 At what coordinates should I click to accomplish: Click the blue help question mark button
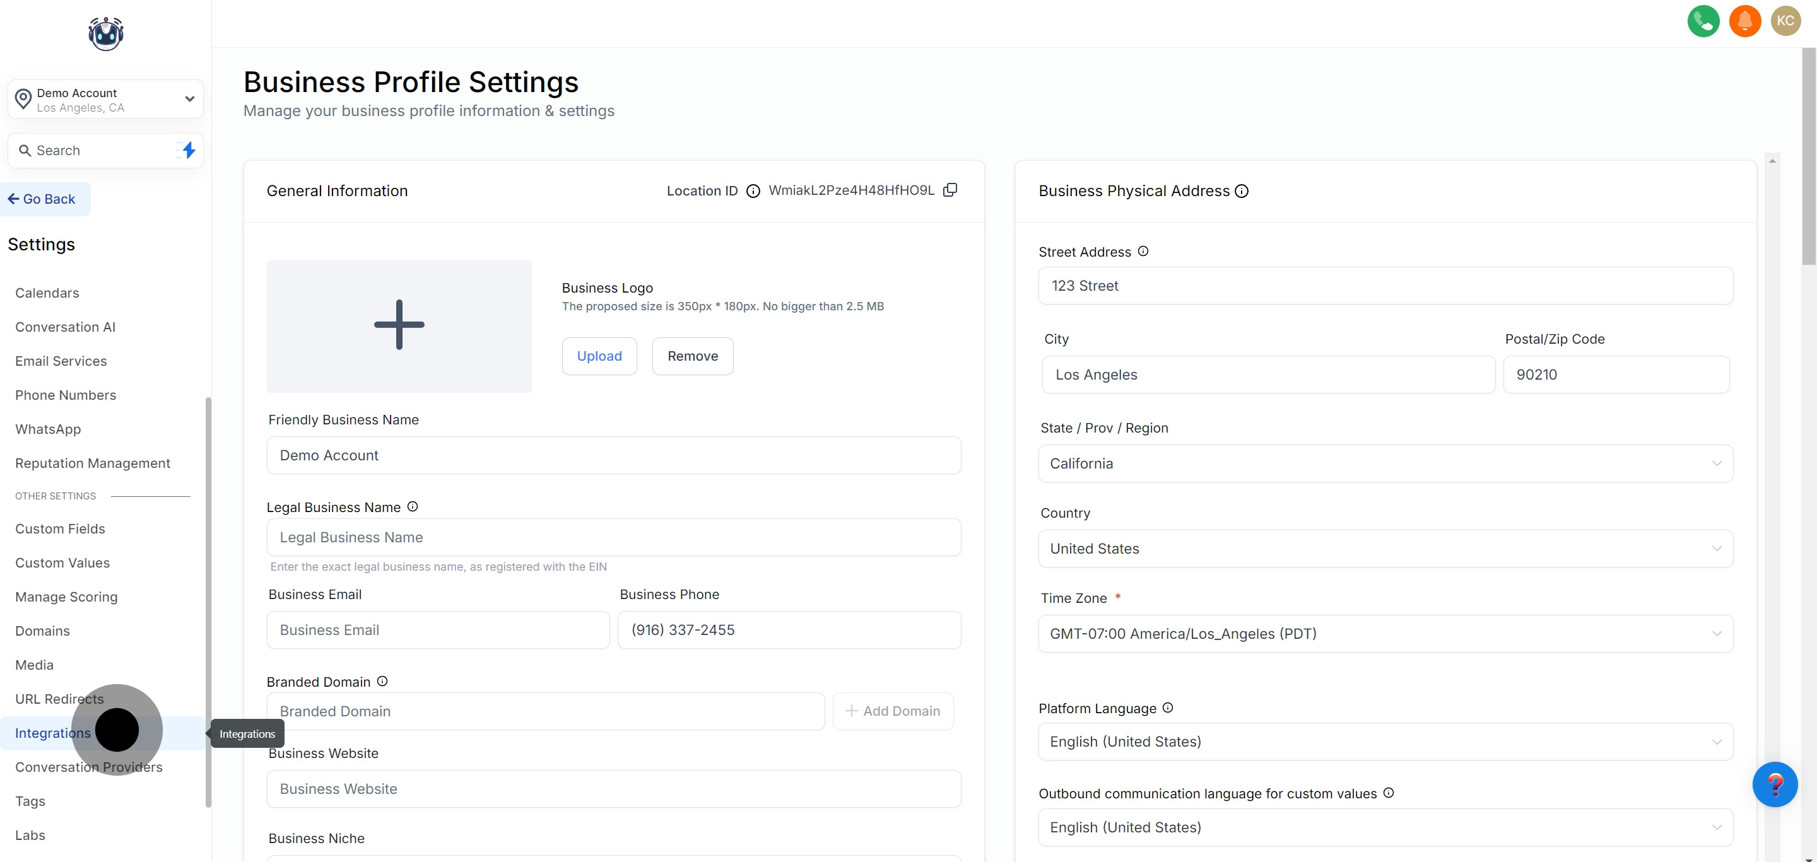[x=1774, y=784]
